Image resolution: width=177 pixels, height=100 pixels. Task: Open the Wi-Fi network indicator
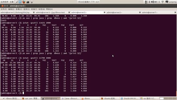pyautogui.click(x=163, y=2)
